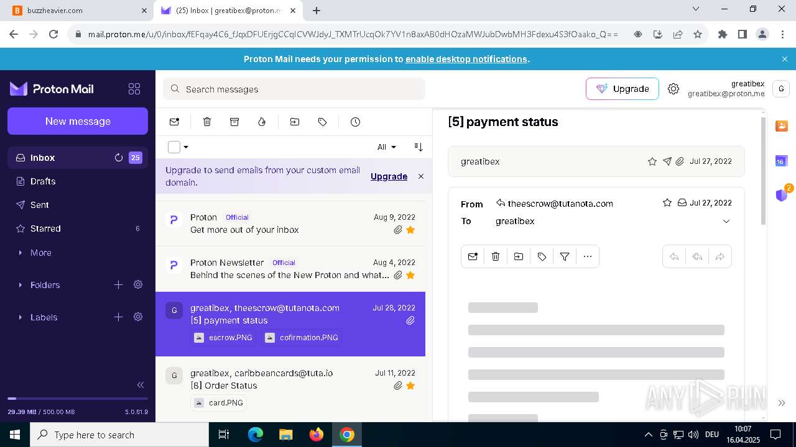
Task: Expand right side panel chevrons
Action: click(x=782, y=403)
